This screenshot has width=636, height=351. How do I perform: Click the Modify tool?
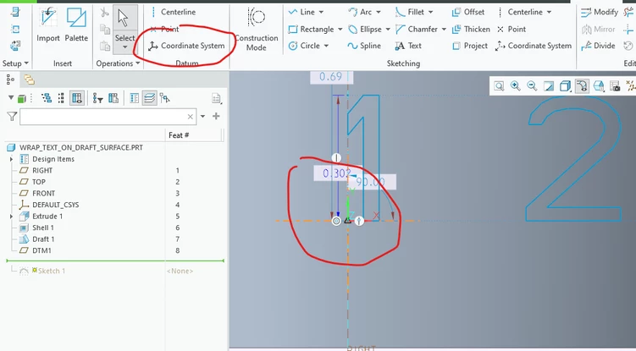(x=600, y=12)
